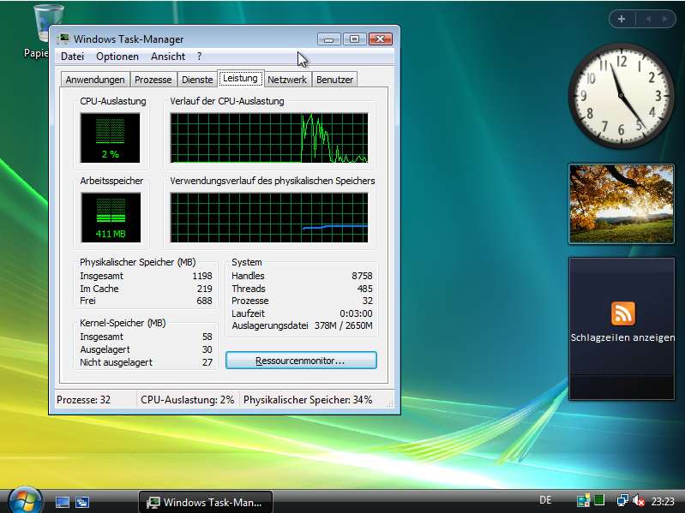Click the green CPU meter tray icon

tap(599, 500)
